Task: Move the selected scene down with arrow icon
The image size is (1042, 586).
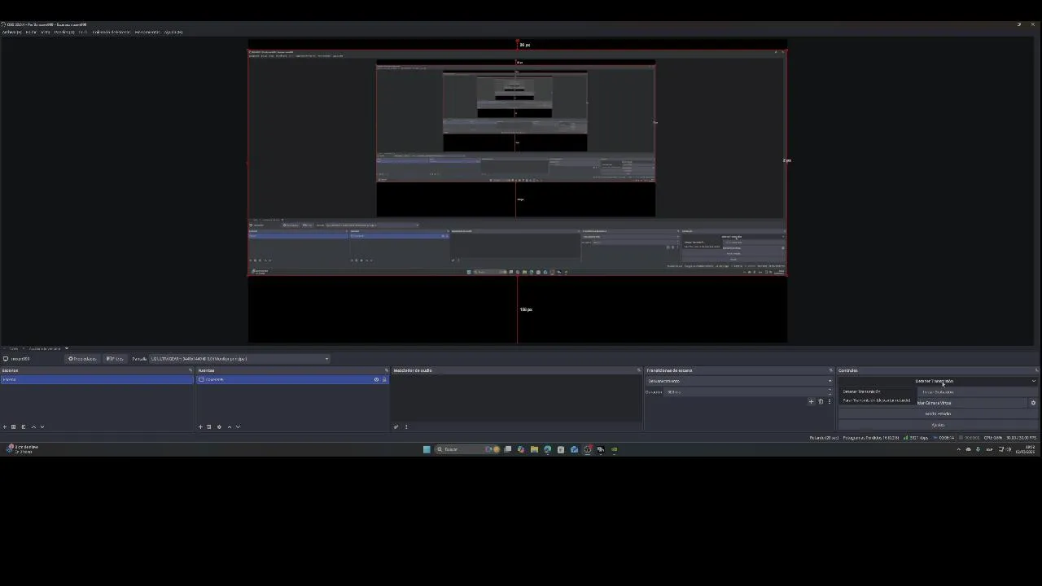Action: 42,426
